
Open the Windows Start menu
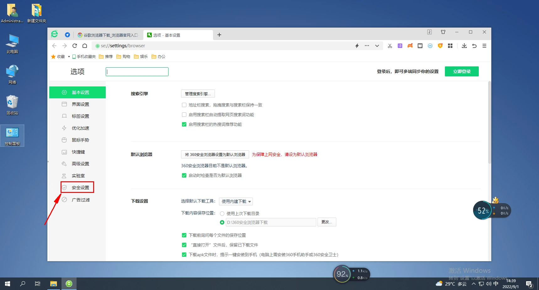(8, 284)
